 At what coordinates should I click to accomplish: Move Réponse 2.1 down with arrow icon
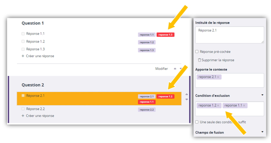tap(187, 99)
